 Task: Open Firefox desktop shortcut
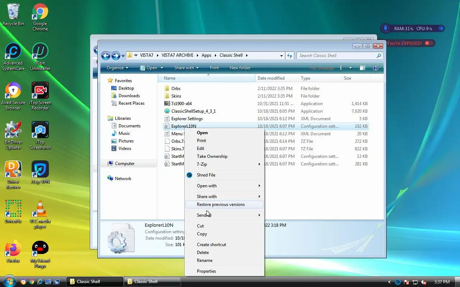pos(13,252)
